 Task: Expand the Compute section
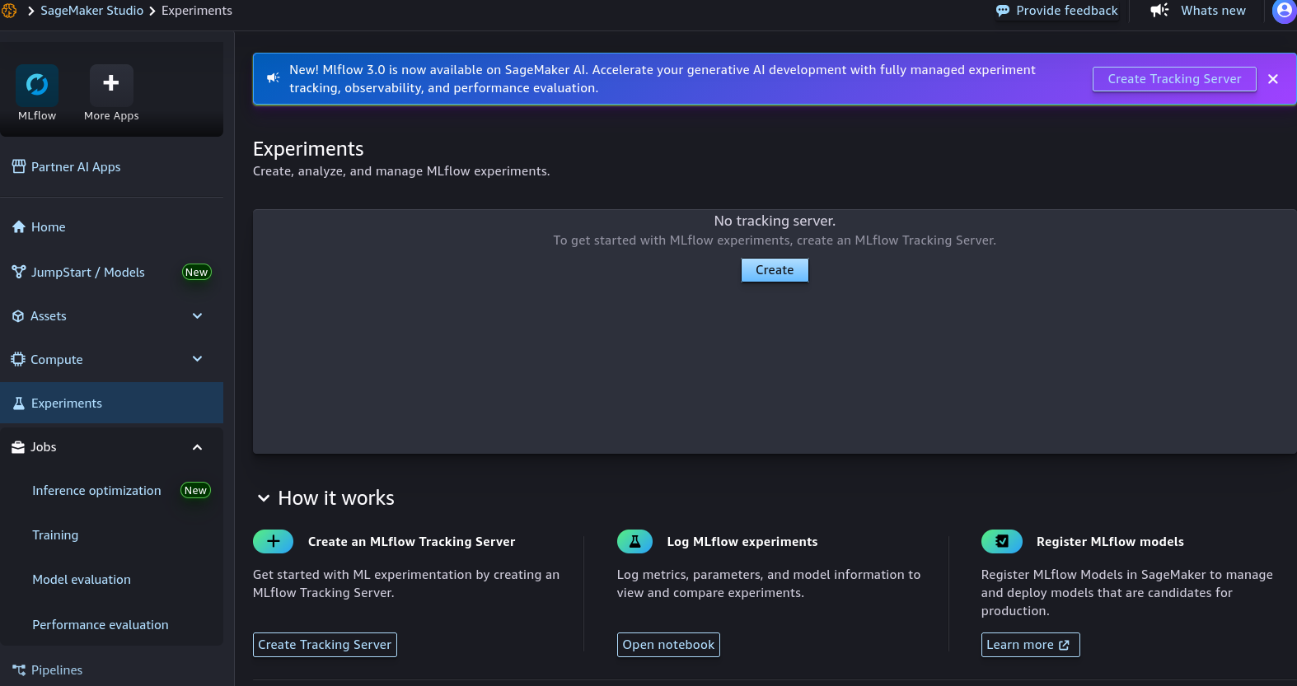pyautogui.click(x=197, y=359)
